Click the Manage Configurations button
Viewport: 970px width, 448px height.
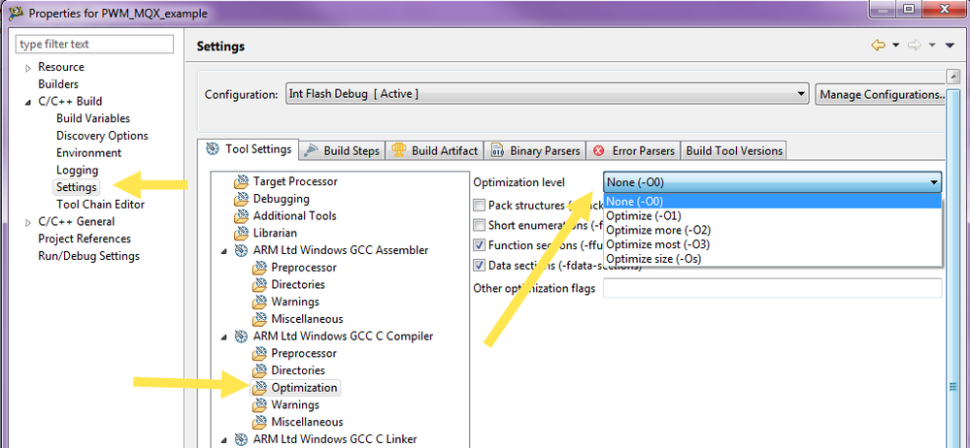[881, 94]
